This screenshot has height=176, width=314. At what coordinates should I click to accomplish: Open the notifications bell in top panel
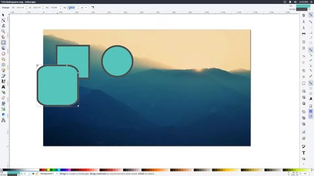coord(290,2)
